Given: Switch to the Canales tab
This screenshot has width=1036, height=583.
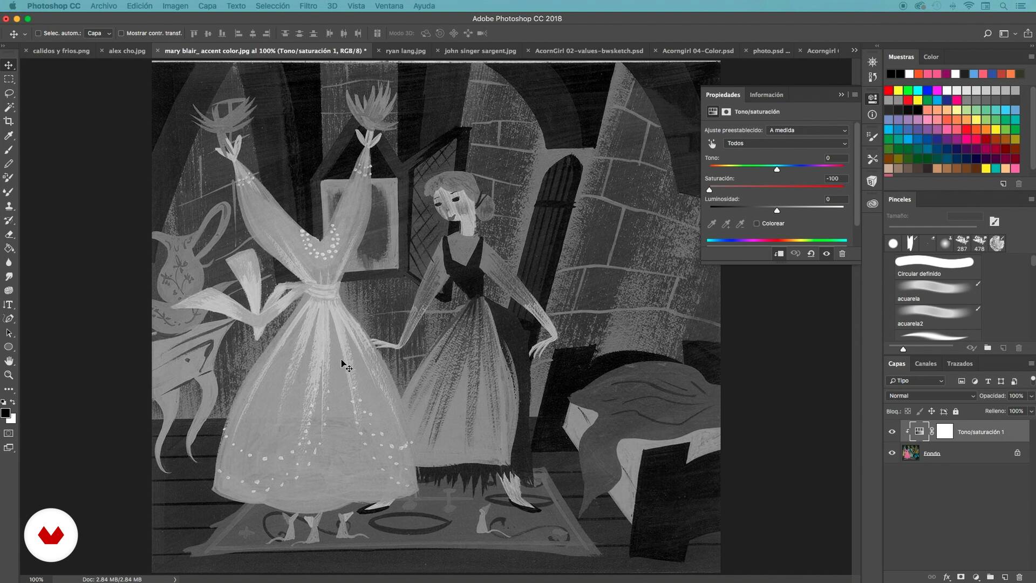Looking at the screenshot, I should 925,364.
